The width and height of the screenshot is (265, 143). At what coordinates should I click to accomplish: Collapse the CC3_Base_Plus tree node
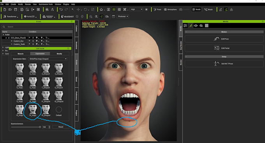pos(6,38)
